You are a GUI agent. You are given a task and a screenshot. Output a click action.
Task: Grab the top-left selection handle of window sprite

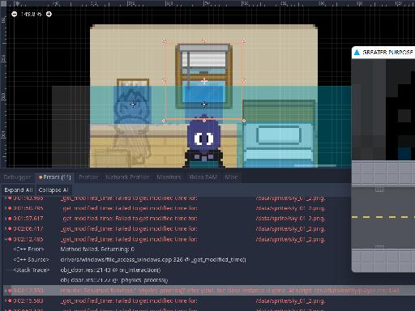(164, 40)
